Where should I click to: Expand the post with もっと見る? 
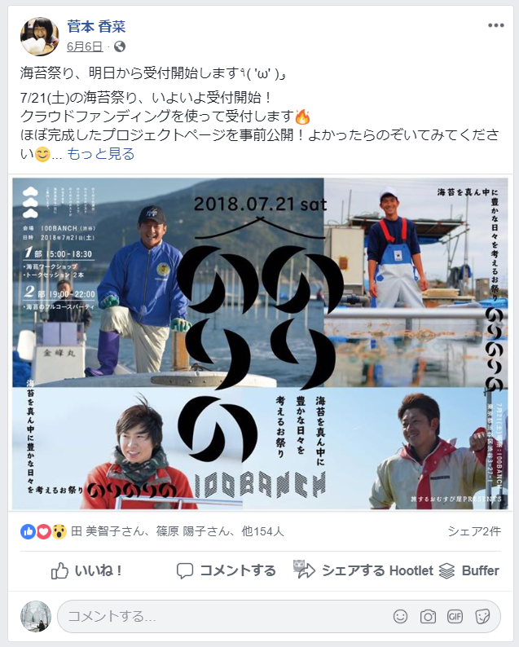101,154
